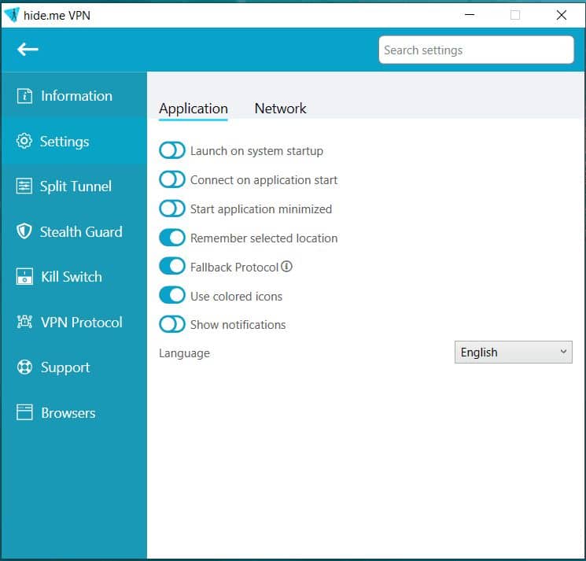This screenshot has height=561, width=586.
Task: Click the VPN Protocol icon
Action: [x=24, y=322]
